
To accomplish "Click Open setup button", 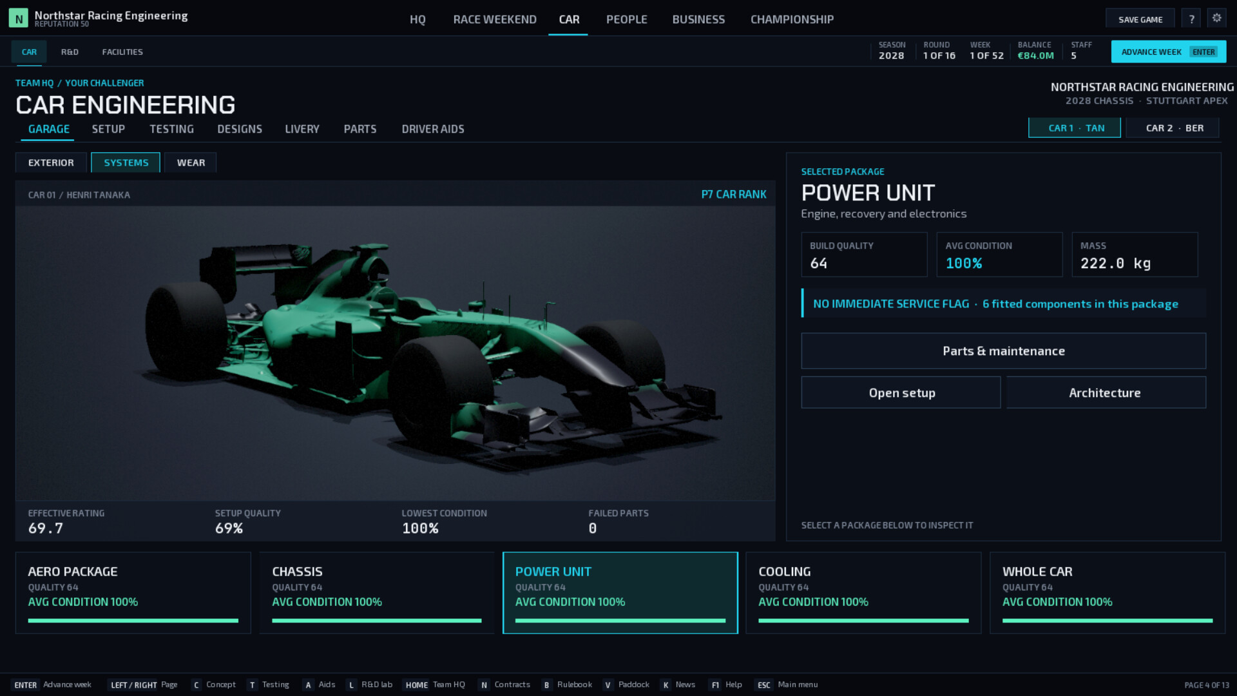I will coord(901,392).
